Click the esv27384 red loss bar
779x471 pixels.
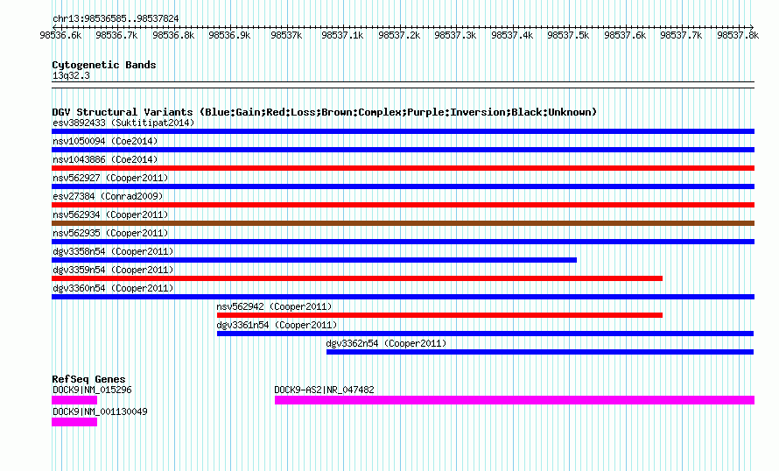403,205
